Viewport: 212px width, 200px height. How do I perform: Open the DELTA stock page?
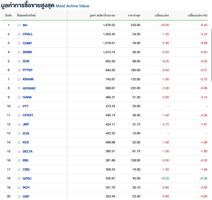tap(28, 151)
